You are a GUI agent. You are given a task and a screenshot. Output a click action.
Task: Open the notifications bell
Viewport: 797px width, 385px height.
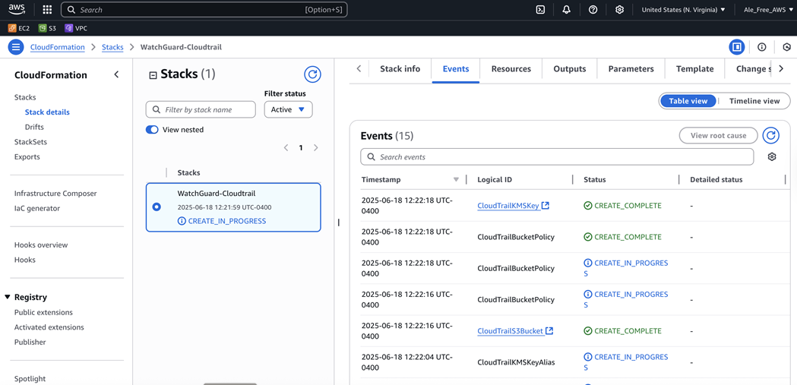coord(566,10)
